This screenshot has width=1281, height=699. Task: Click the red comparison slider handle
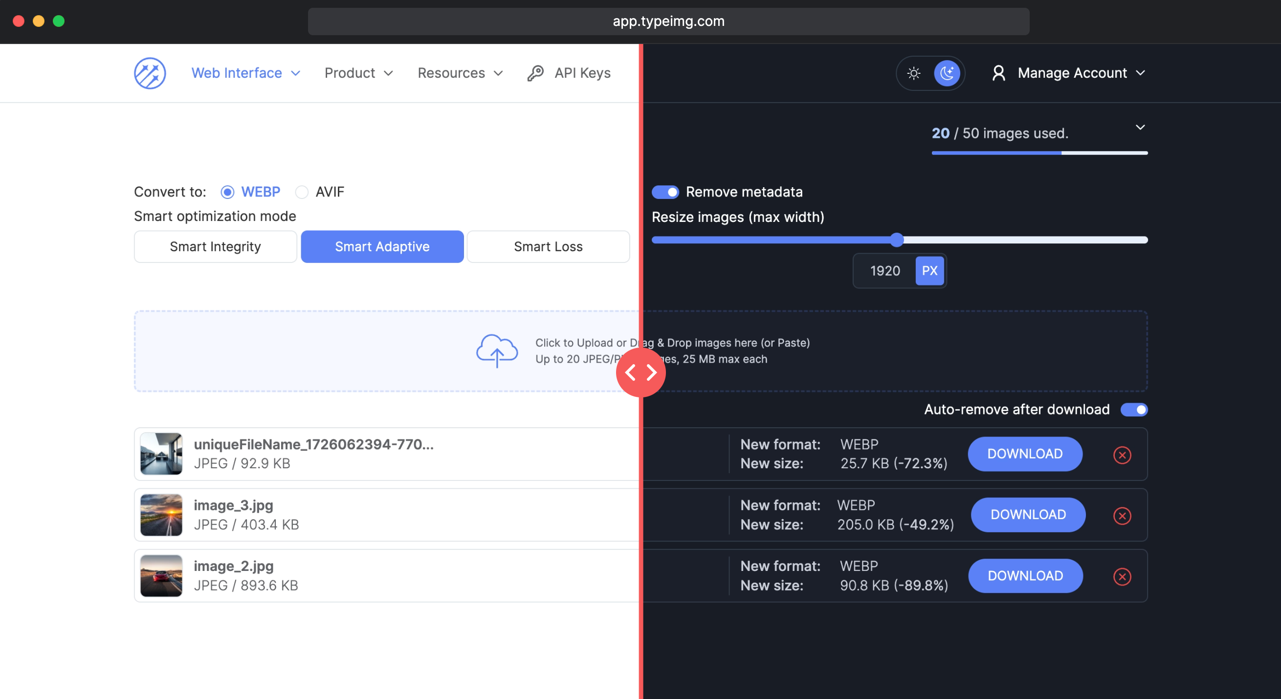pos(640,372)
